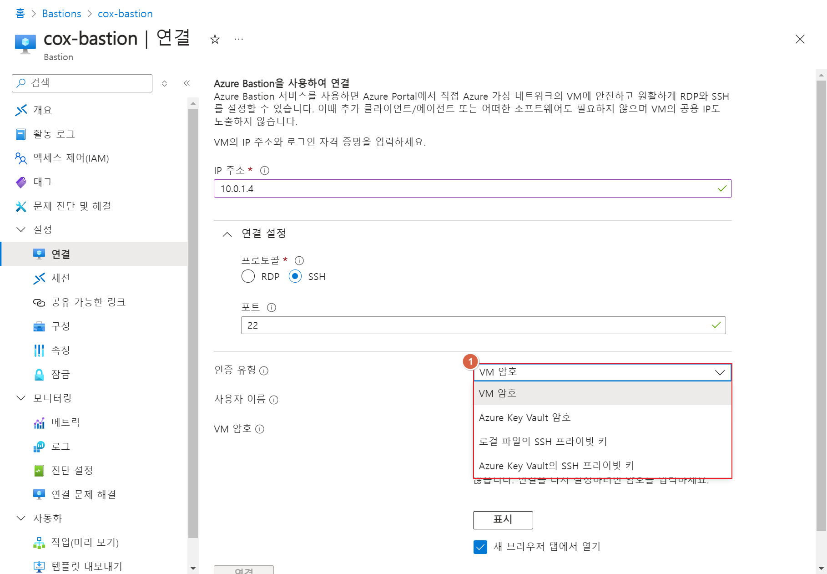Close the cox-bastion blade
Viewport: 827px width, 574px height.
click(800, 39)
